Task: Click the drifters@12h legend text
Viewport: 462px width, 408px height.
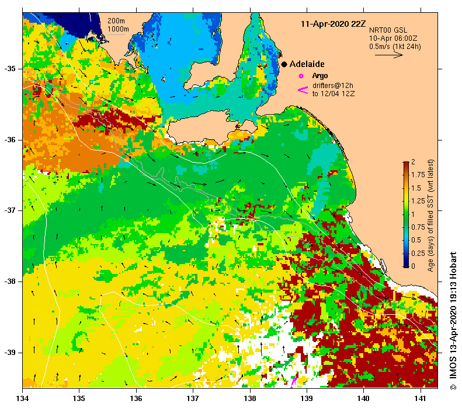Action: click(333, 86)
